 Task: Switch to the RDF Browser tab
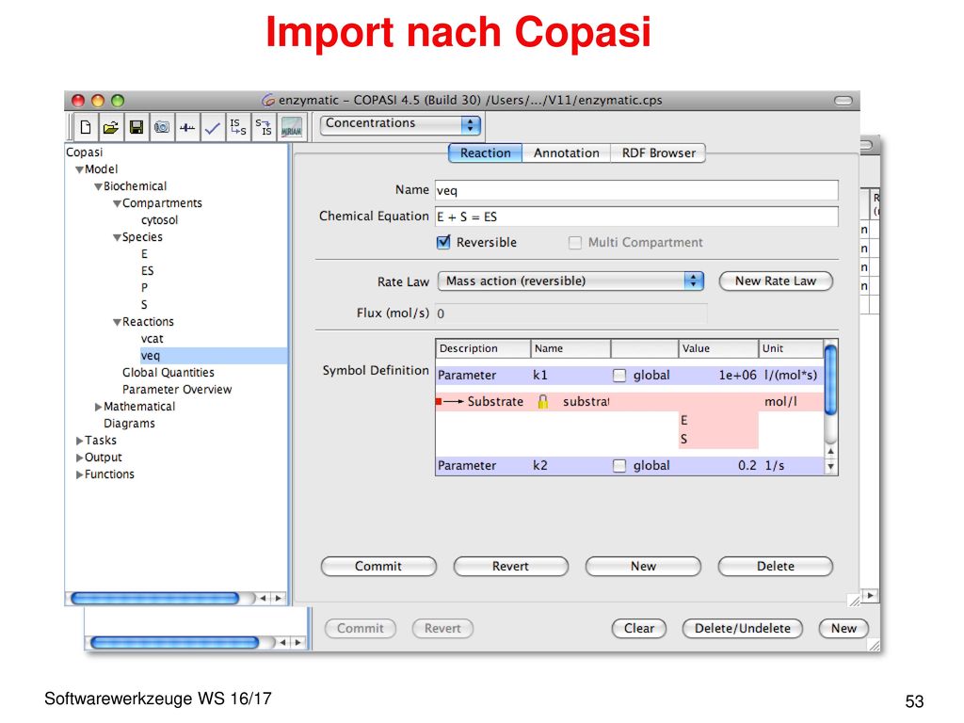(658, 153)
